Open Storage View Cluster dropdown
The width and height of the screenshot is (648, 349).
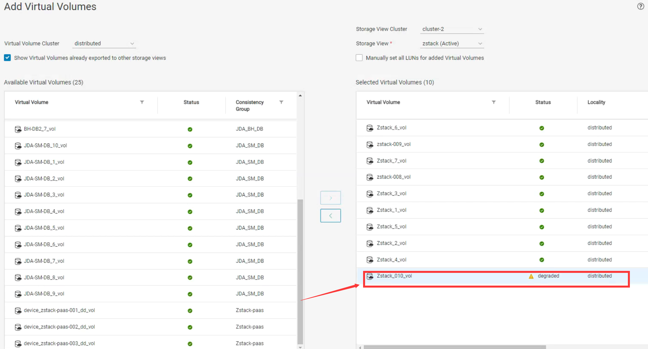coord(452,29)
